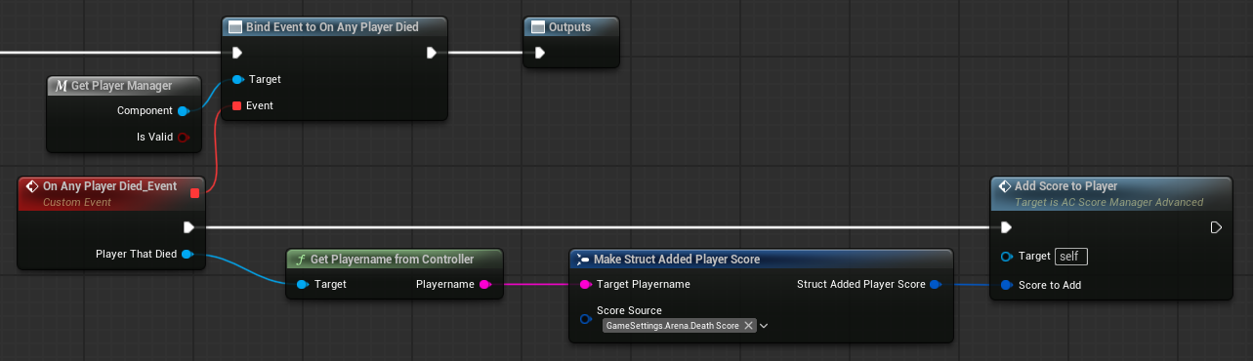This screenshot has height=361, width=1253.
Task: Click Is Valid pin on Get Player Manager
Action: click(184, 138)
